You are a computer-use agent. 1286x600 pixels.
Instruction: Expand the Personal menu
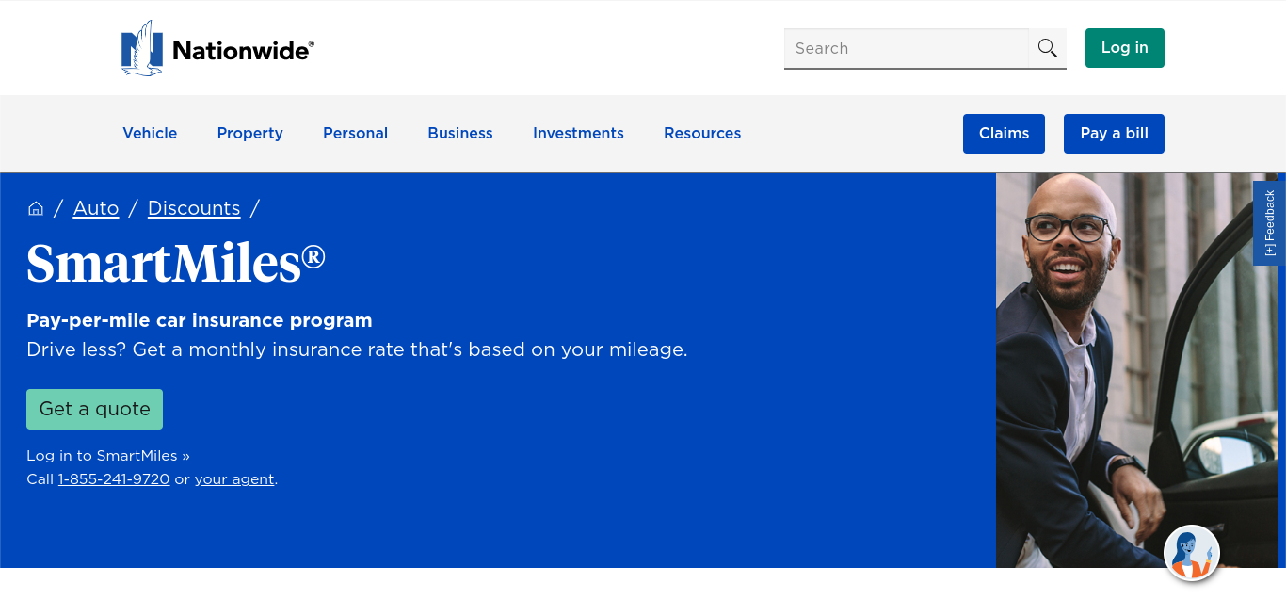355,133
